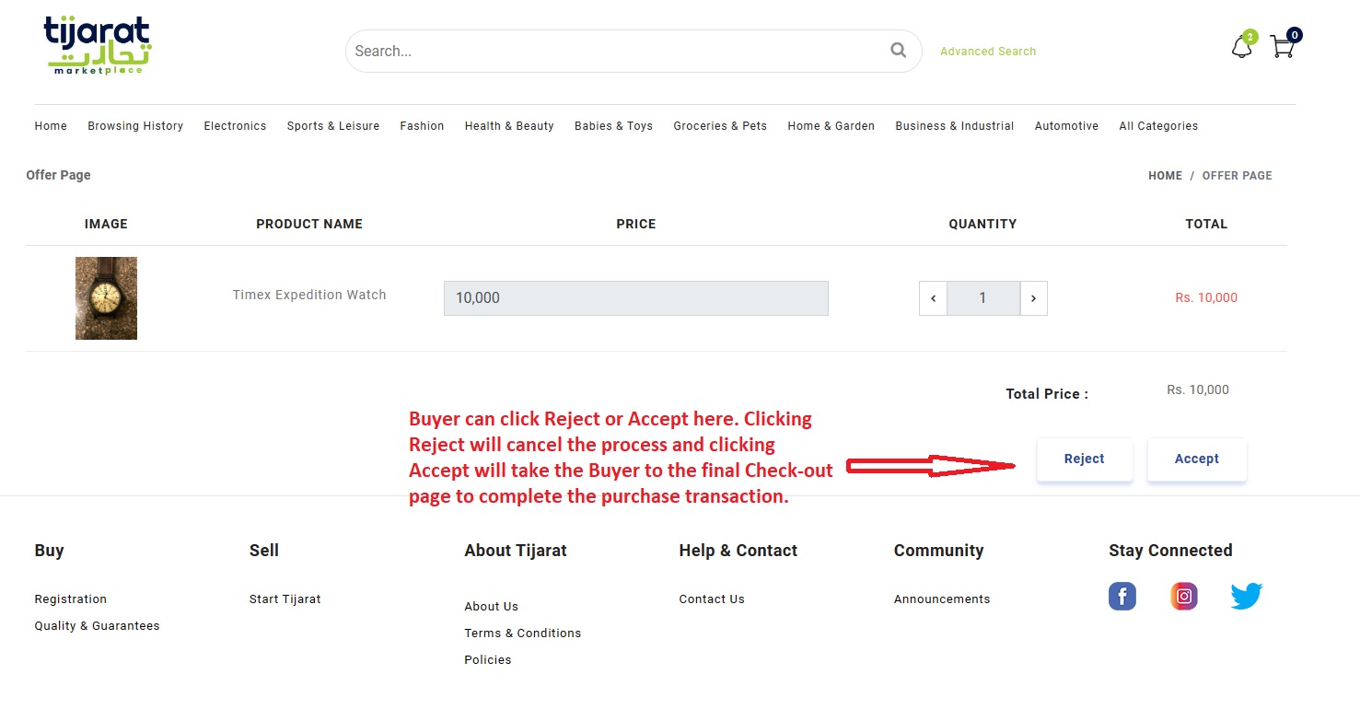Viewport: 1360px width, 709px height.
Task: Click the Tijarat marketplace logo
Action: point(98,45)
